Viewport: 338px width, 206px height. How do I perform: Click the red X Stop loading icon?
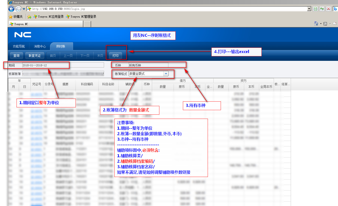tap(328, 9)
